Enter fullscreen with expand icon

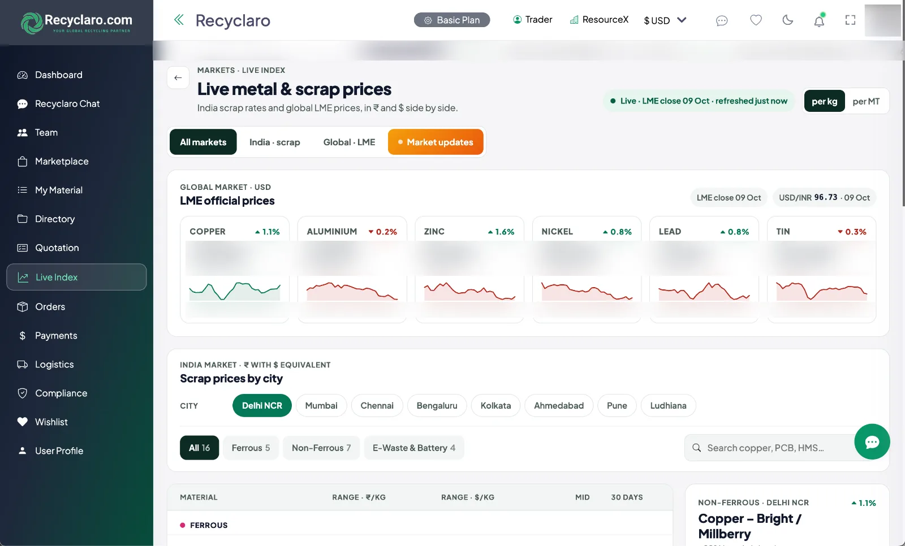click(x=850, y=20)
